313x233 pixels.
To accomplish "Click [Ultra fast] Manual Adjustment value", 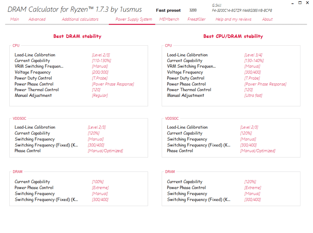I will (253, 96).
